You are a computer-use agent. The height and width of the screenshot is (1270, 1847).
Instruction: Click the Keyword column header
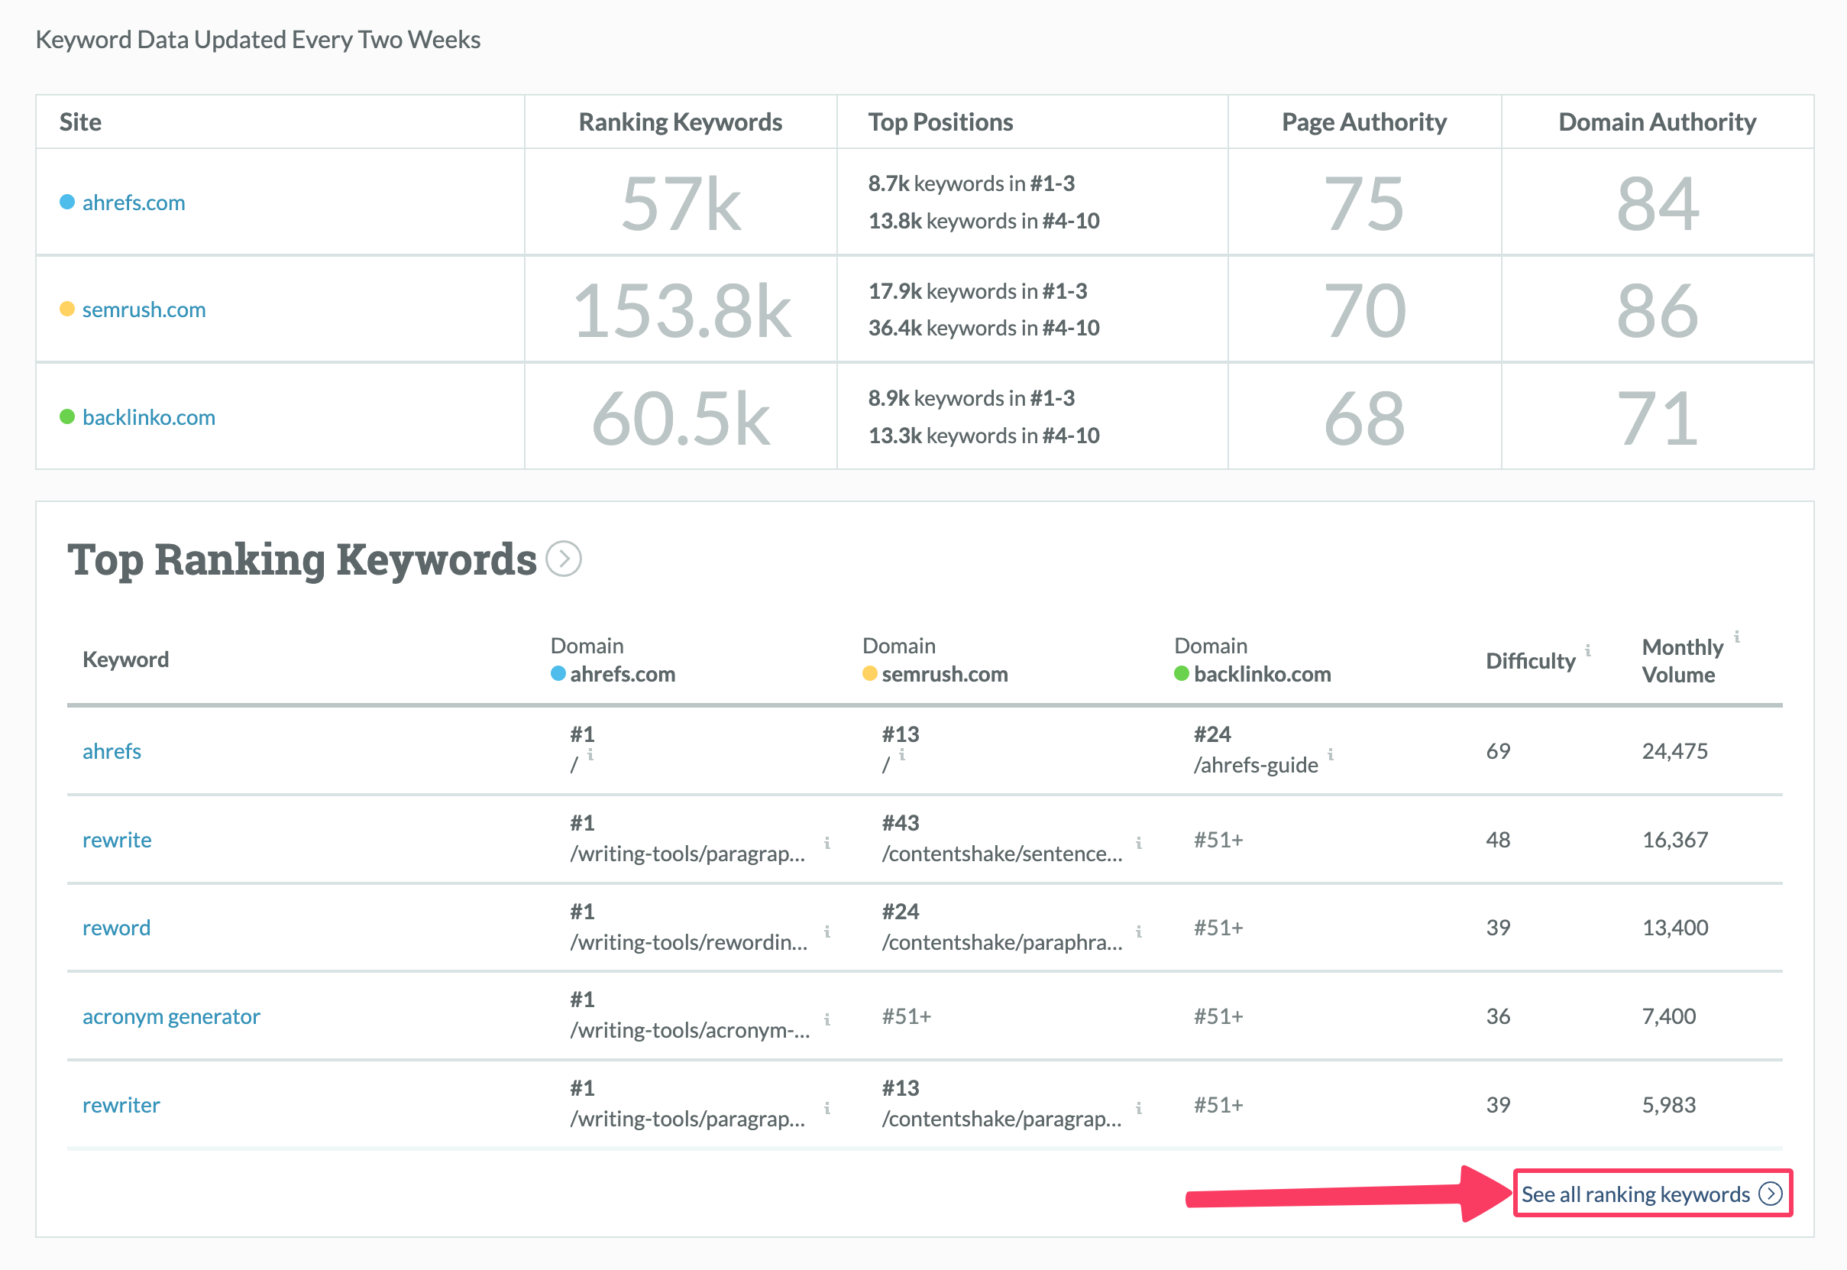click(126, 659)
